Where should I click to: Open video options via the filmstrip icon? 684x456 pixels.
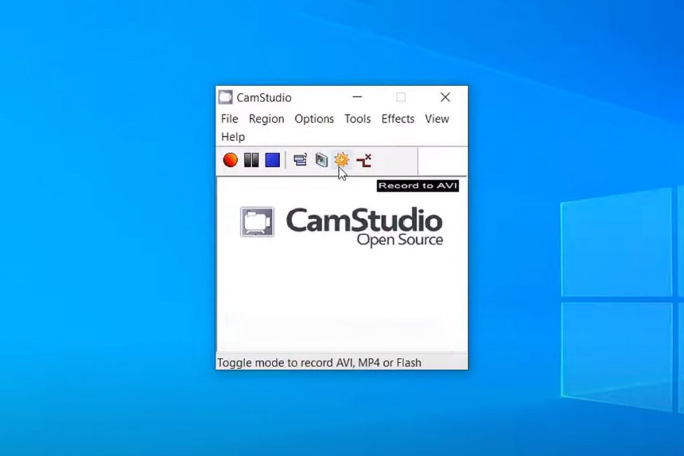[x=321, y=160]
